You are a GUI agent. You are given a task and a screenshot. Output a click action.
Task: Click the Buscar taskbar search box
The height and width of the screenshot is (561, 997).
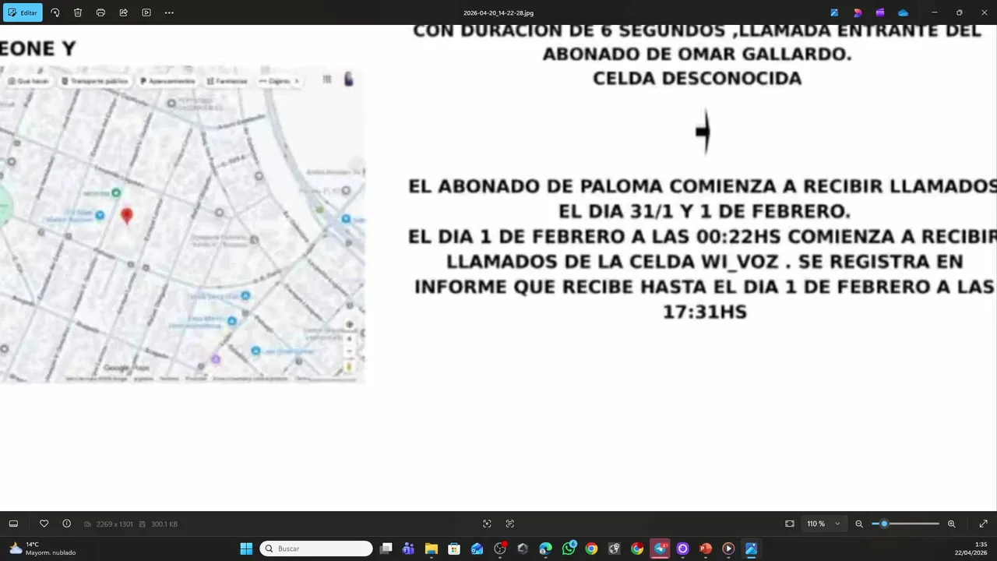click(316, 549)
